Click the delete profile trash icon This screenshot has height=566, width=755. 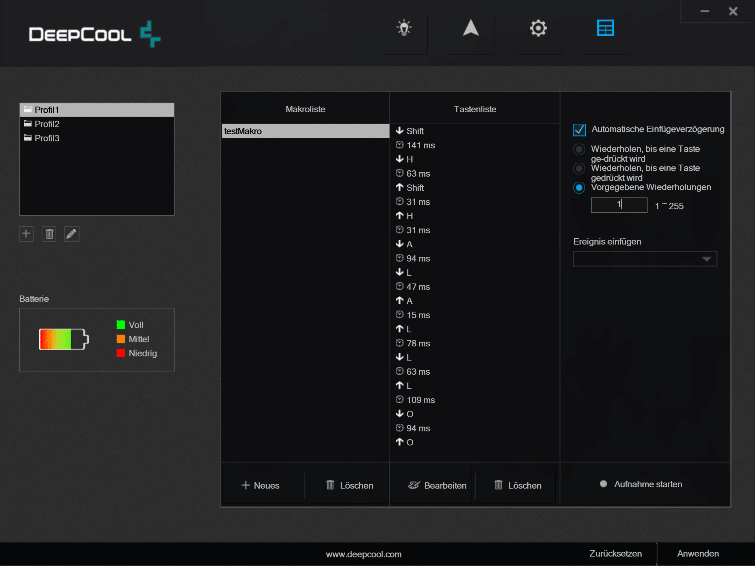[49, 234]
